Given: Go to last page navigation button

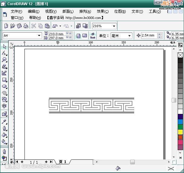Looking at the screenshot, I should point(51,162).
